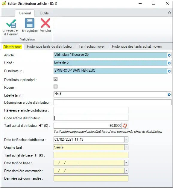Open the Origine tarif dropdown
The width and height of the screenshot is (173, 188).
pyautogui.click(x=126, y=147)
